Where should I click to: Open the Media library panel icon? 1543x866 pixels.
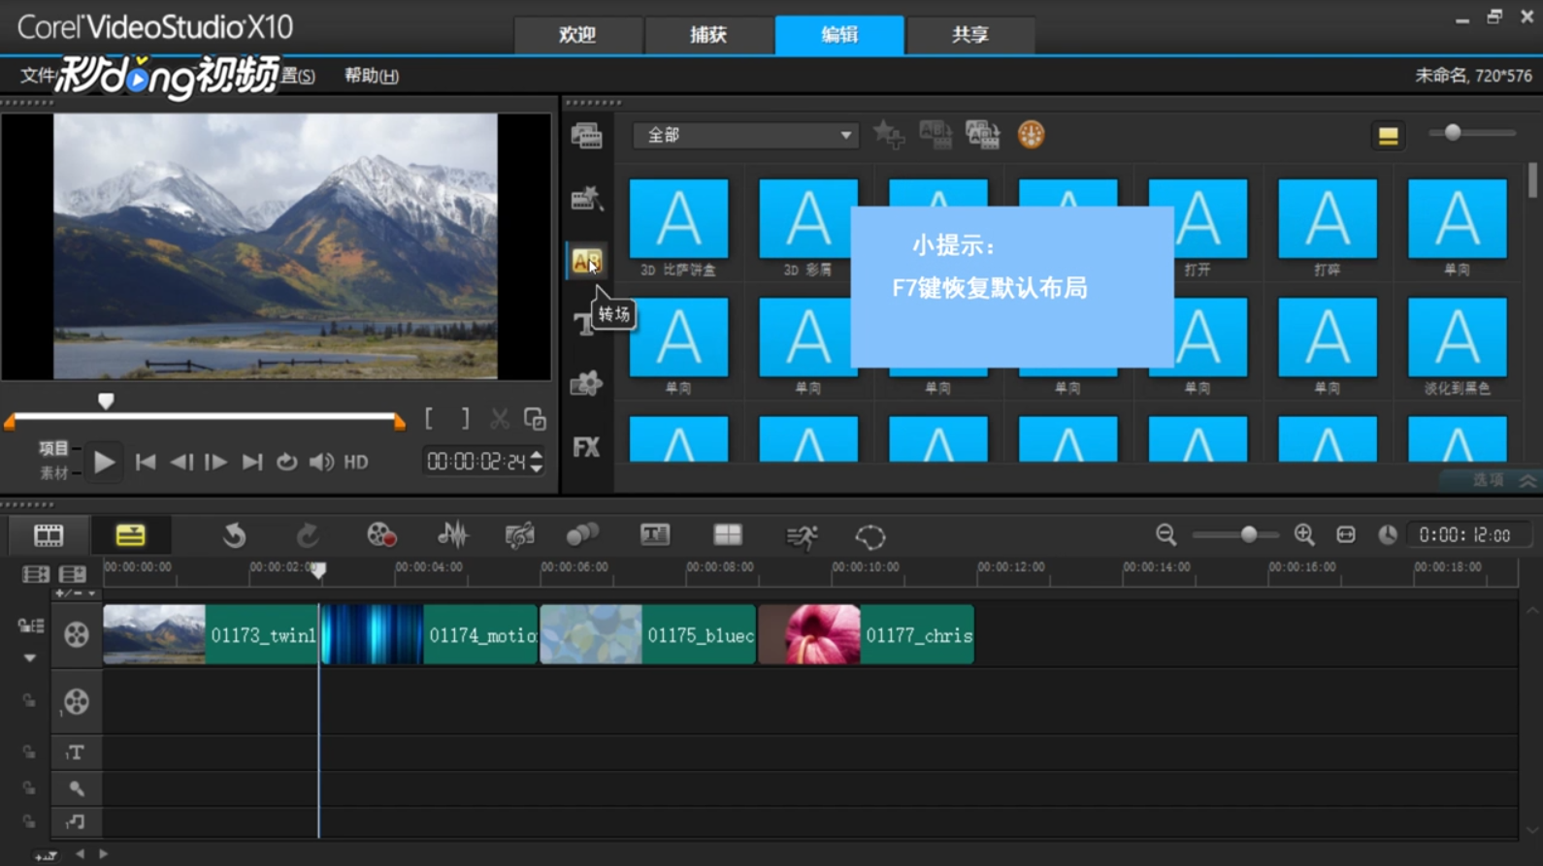586,136
